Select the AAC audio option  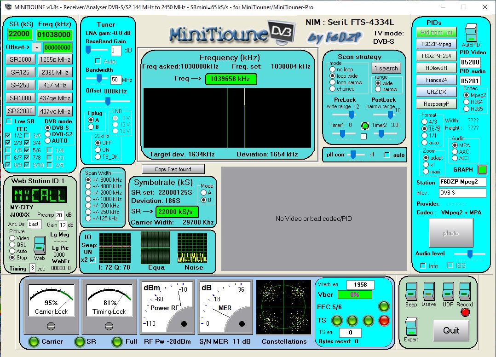point(455,151)
